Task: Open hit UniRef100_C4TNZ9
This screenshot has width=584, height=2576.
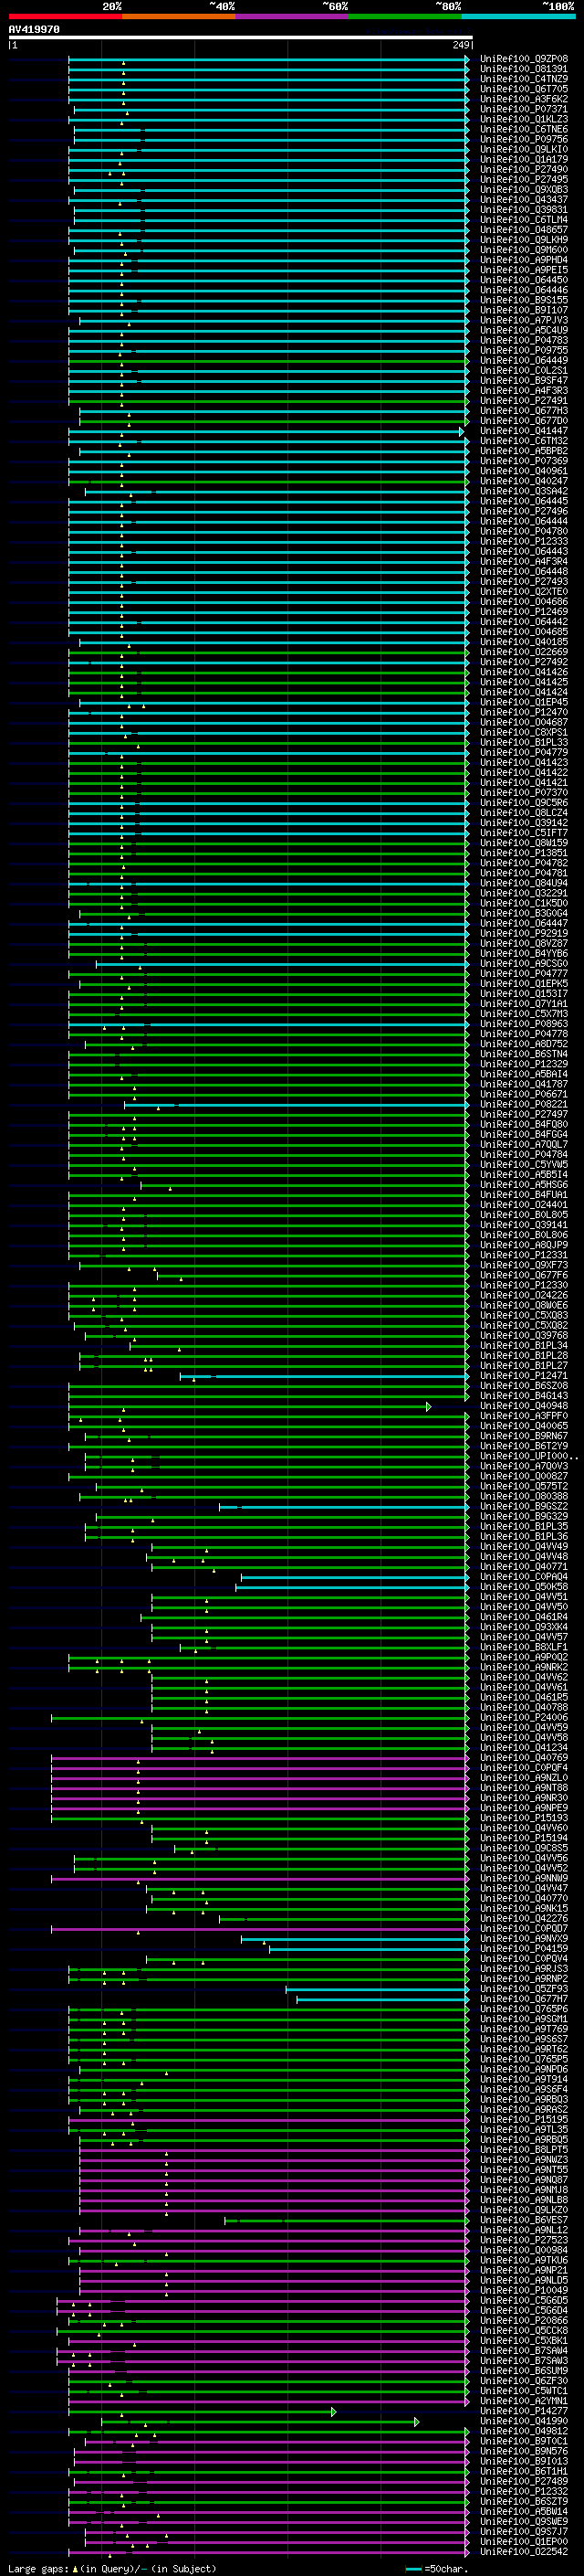Action: point(524,79)
